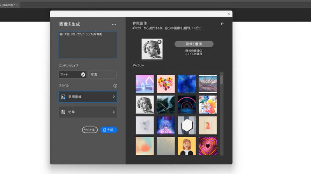Screen dimensions: 311x174
Task: Click the style info icon
Action: point(115,85)
